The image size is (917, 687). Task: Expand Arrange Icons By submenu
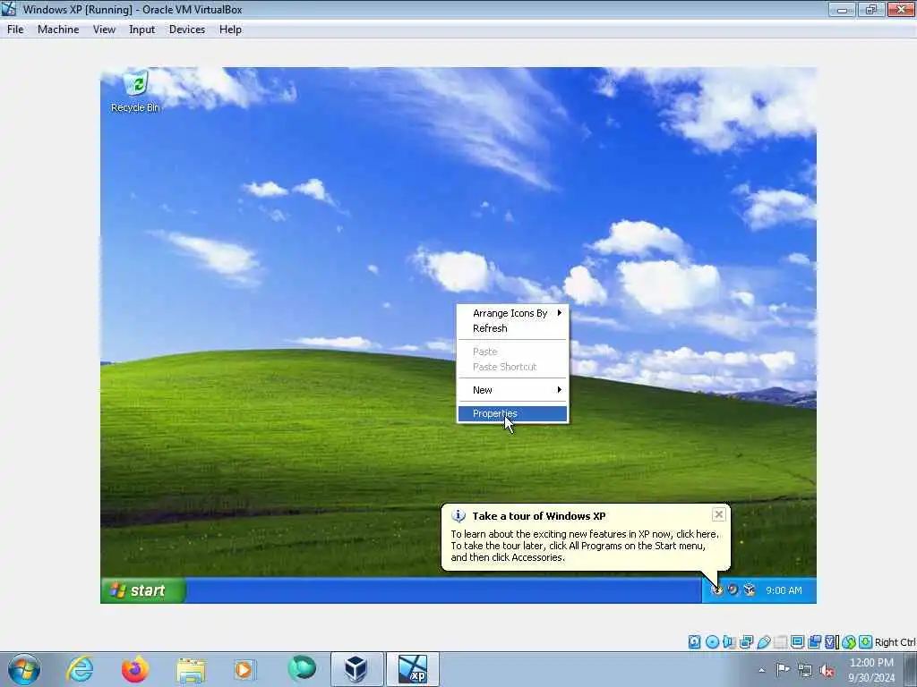click(512, 313)
